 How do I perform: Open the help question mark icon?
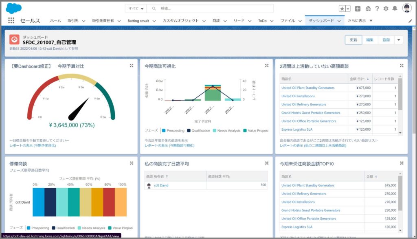tap(377, 9)
